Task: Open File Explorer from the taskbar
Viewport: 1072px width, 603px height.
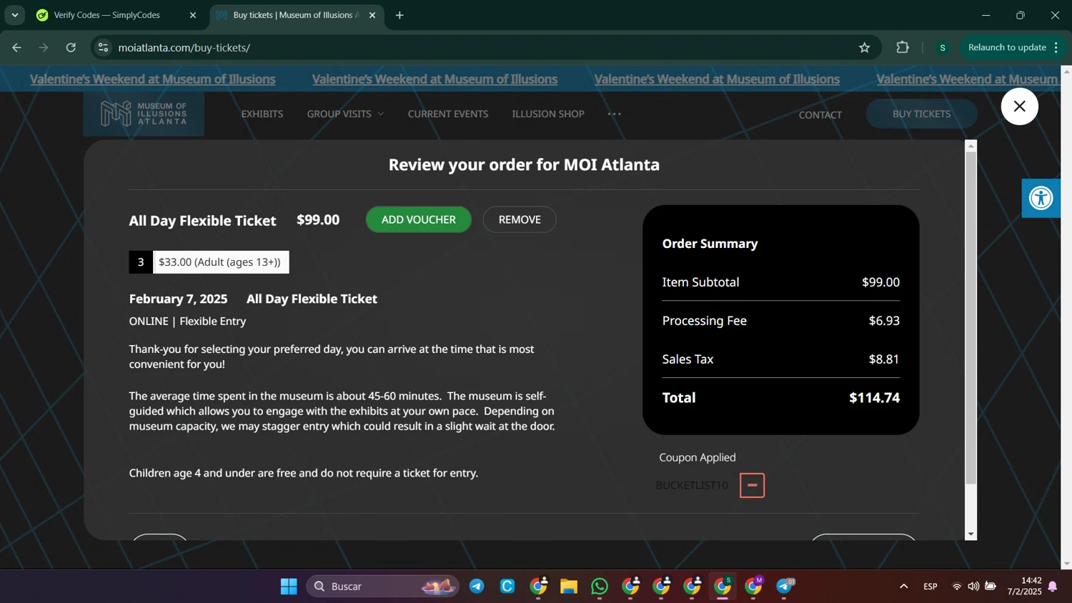Action: [x=569, y=587]
